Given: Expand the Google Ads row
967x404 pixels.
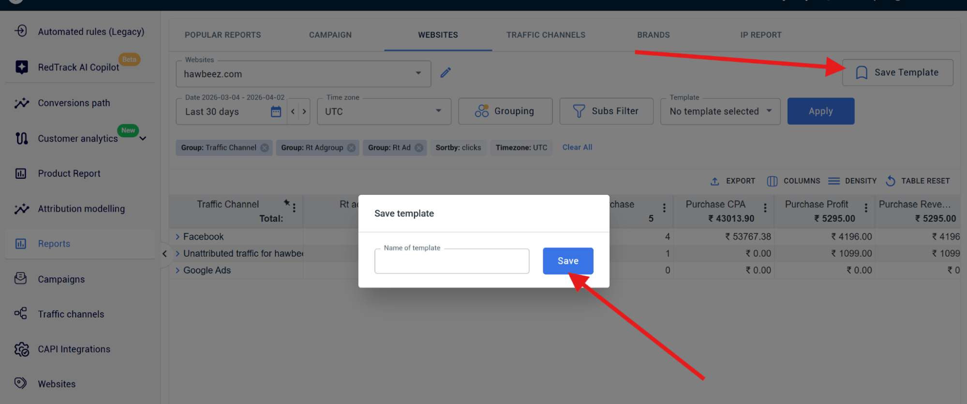Looking at the screenshot, I should [178, 271].
